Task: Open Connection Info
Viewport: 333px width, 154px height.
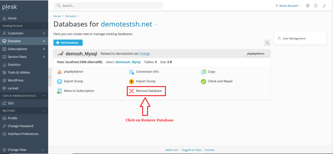Action: [147, 71]
